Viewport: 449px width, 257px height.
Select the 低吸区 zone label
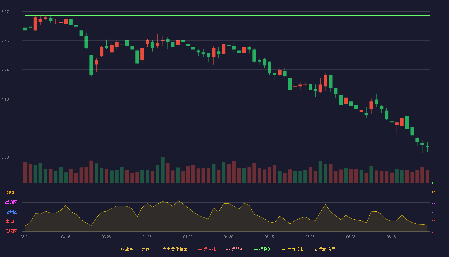[11, 231]
